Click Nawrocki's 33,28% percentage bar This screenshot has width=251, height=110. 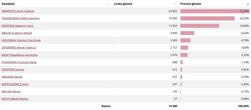tap(215, 11)
